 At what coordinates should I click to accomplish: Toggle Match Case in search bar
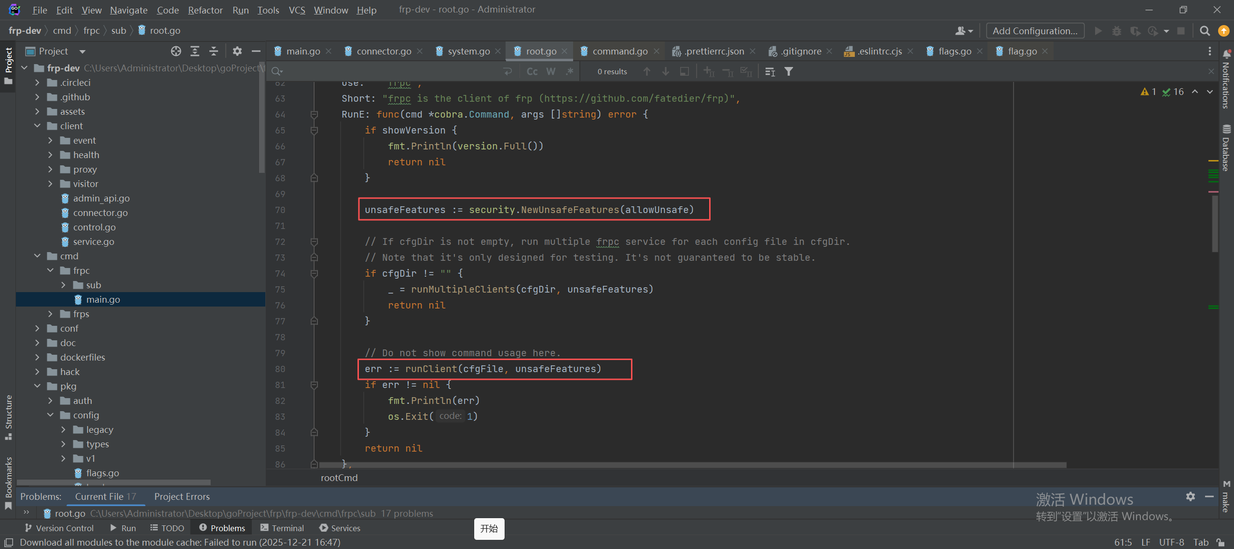(532, 71)
